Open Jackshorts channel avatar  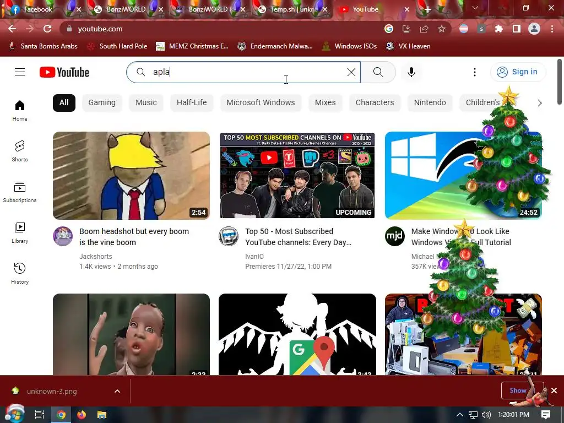[63, 236]
